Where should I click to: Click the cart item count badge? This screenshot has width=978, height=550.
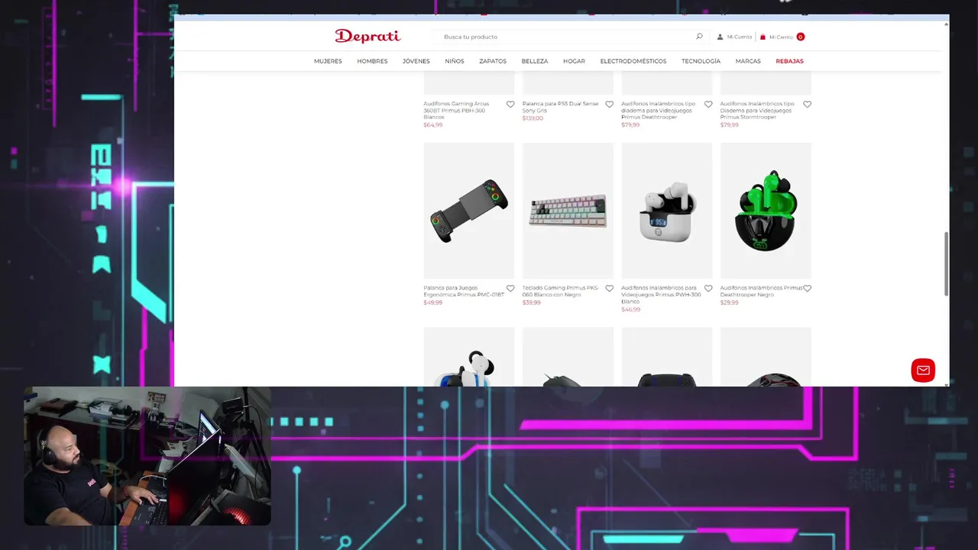pos(800,37)
